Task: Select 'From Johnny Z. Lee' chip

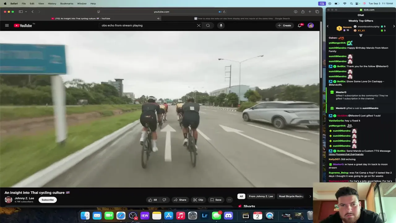Action: click(261, 196)
